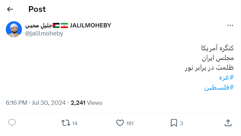241x136 pixels.
Task: View the 2,241 Views analytics
Action: [x=86, y=103]
